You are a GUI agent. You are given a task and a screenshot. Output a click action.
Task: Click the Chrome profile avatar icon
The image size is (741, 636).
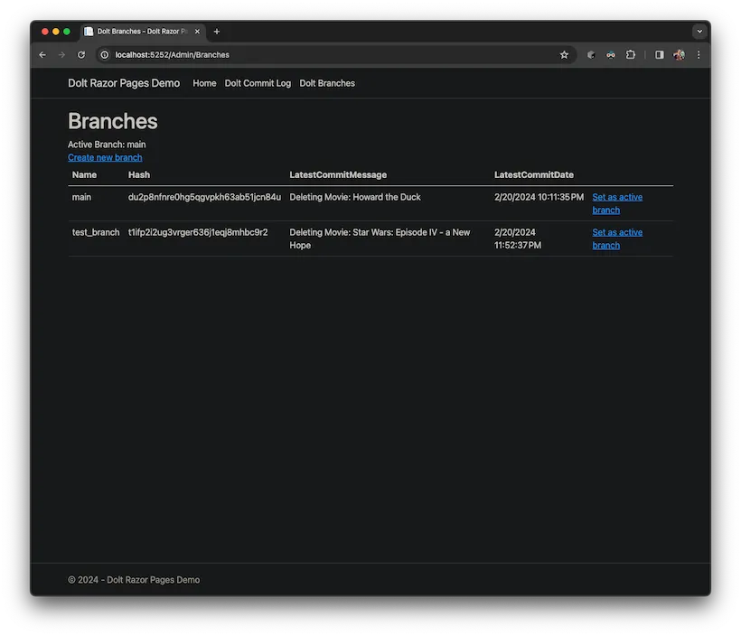coord(679,54)
